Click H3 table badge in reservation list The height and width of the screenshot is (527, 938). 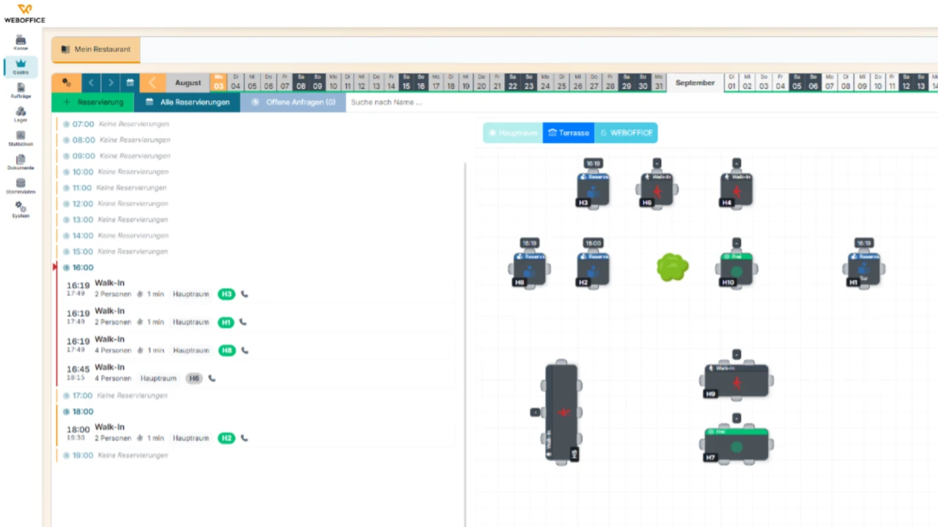226,294
